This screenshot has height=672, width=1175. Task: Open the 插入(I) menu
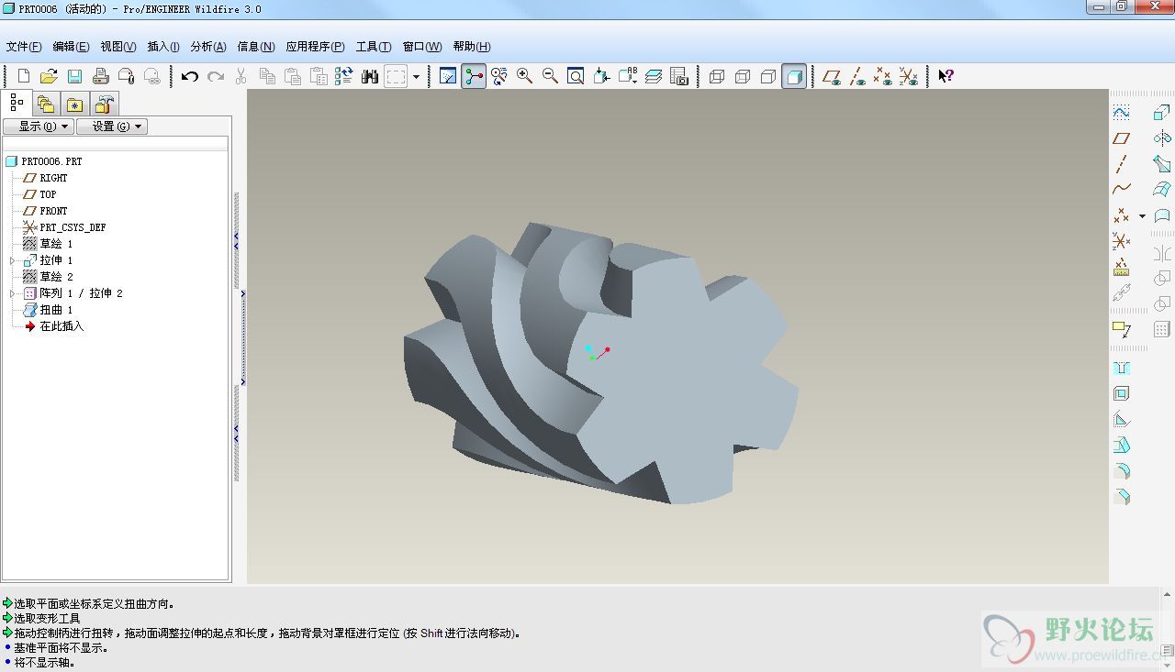(x=163, y=47)
